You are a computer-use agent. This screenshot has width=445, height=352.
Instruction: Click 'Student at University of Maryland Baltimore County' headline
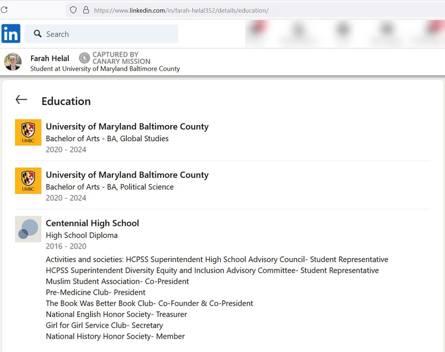105,68
